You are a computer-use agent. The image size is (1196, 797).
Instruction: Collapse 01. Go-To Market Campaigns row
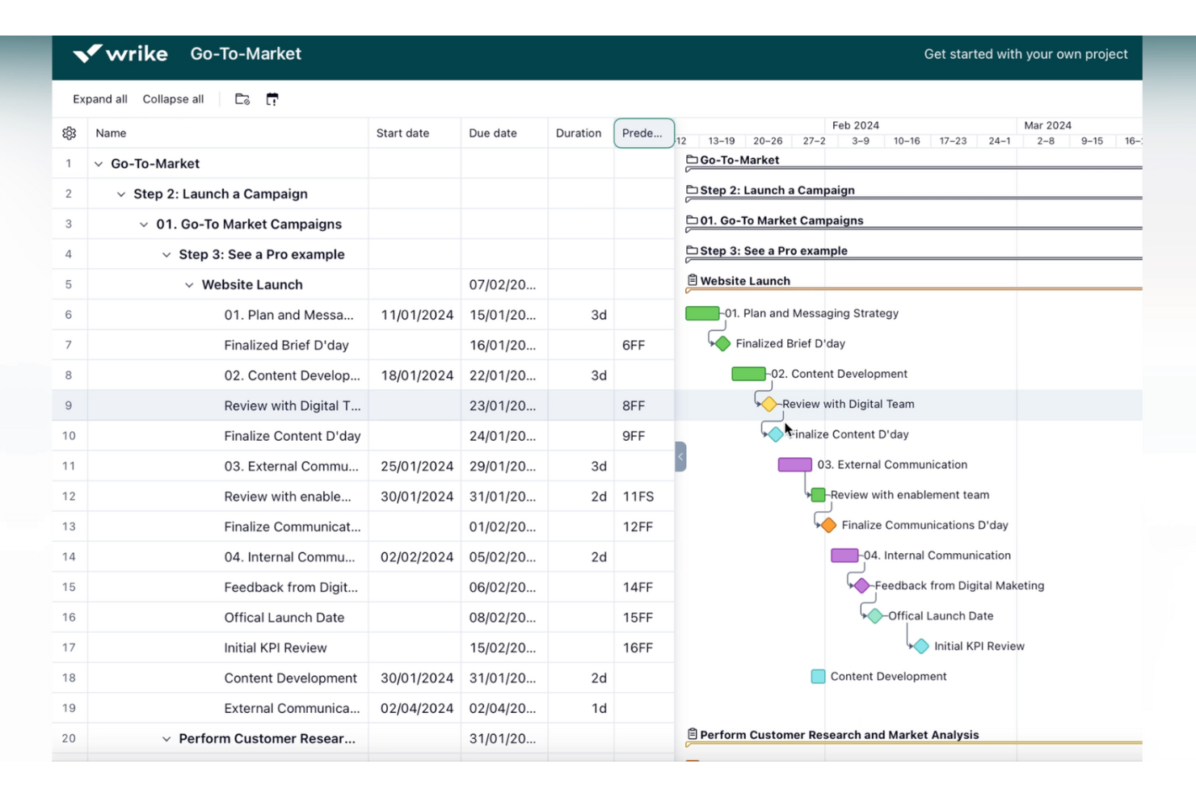click(x=144, y=224)
